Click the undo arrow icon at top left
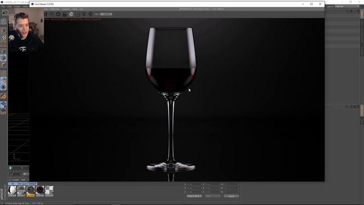The width and height of the screenshot is (364, 205). tap(5, 13)
